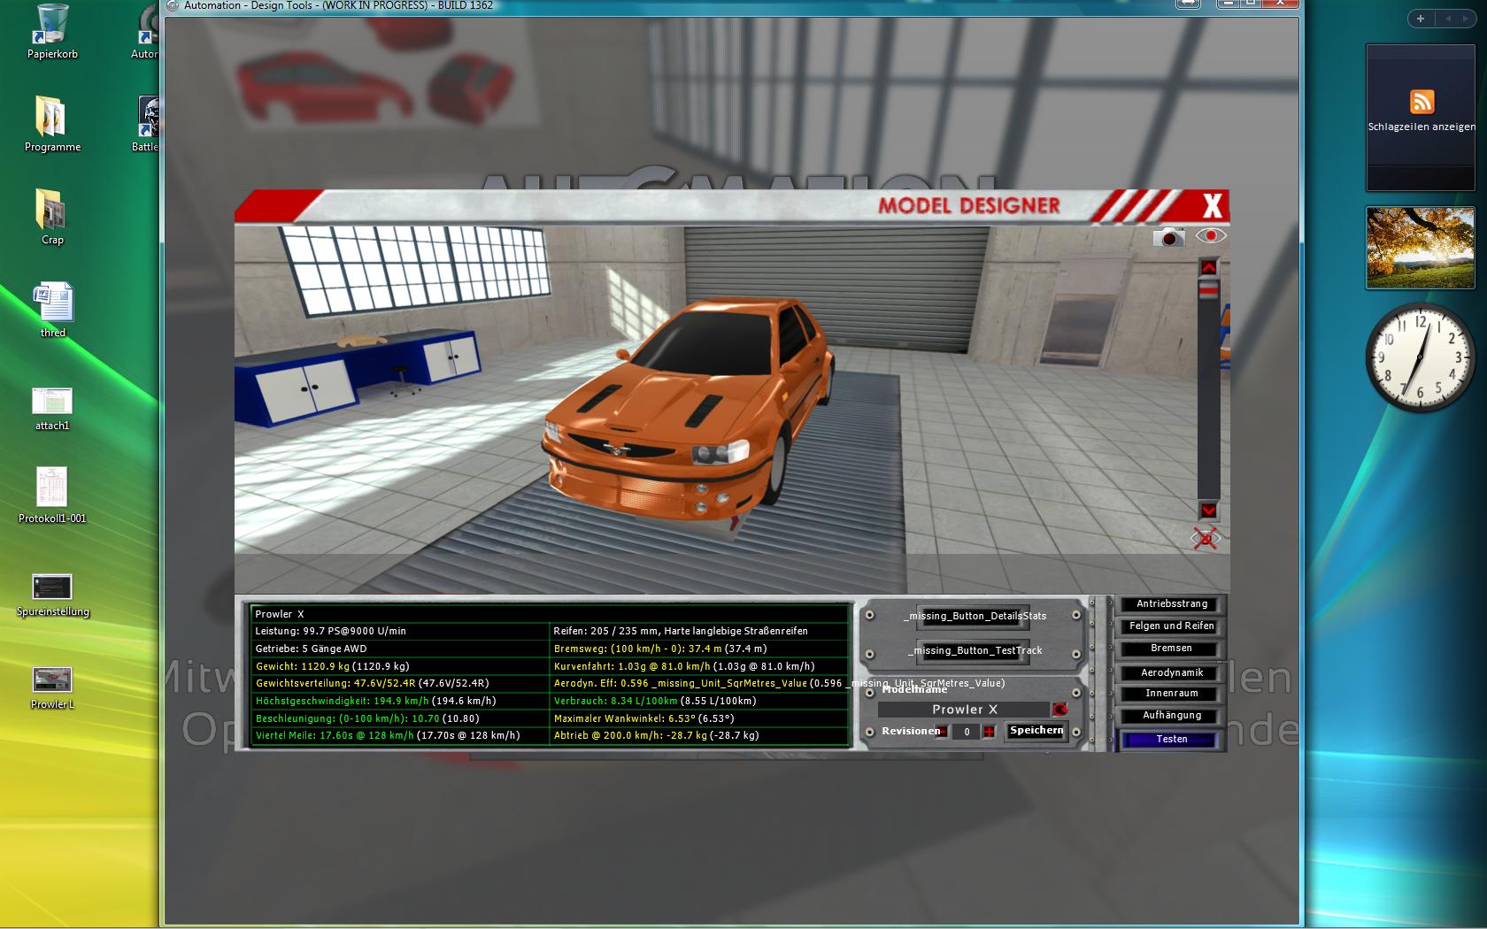Viewport: 1487px width, 929px height.
Task: Take a screenshot with the camera icon
Action: pos(1169,236)
